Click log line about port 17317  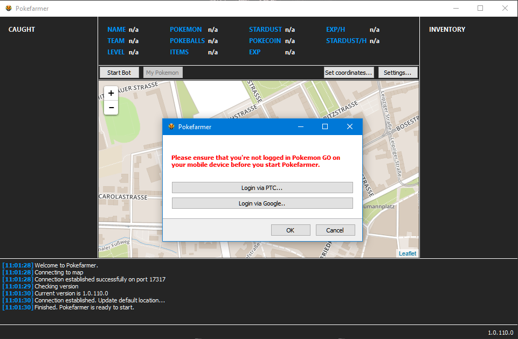[x=100, y=279]
